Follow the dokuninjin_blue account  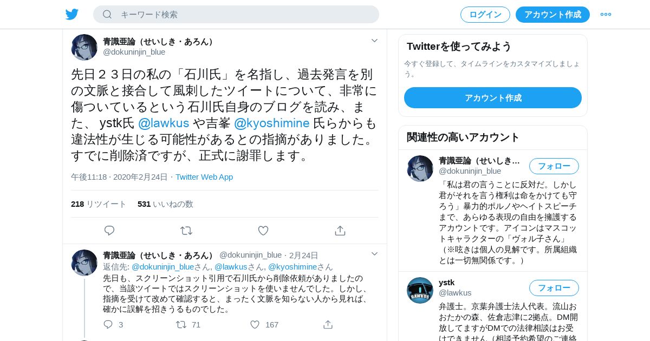554,166
